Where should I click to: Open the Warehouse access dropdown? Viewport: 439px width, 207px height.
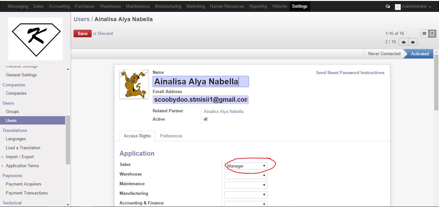(246, 176)
